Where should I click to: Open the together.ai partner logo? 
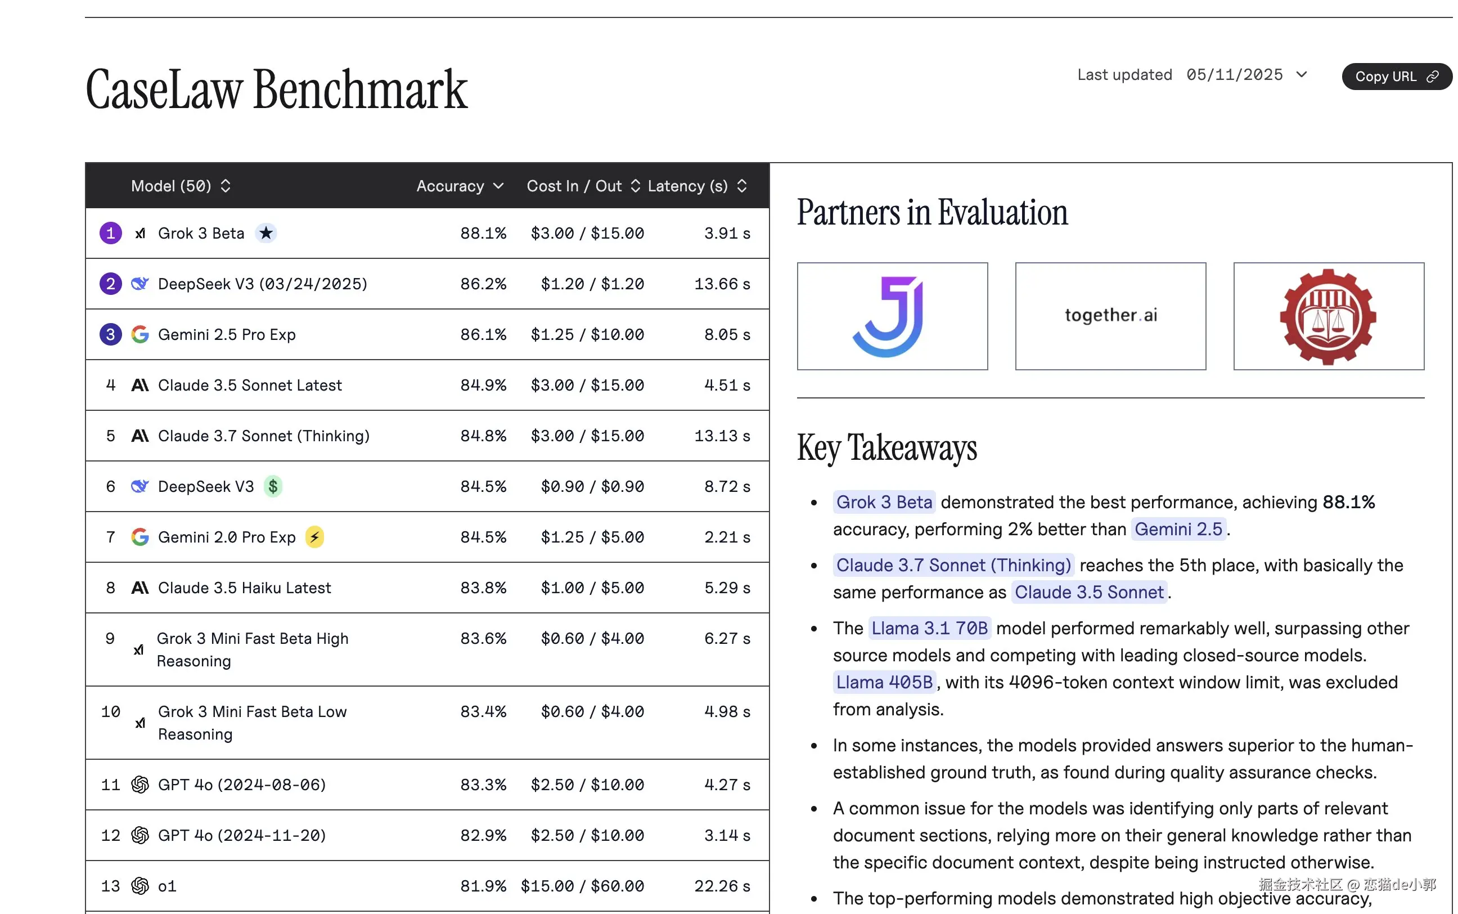point(1110,316)
